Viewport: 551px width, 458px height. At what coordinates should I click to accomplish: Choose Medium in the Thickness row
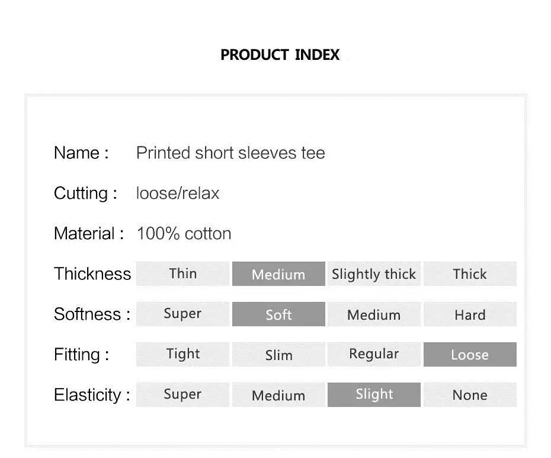pos(278,273)
